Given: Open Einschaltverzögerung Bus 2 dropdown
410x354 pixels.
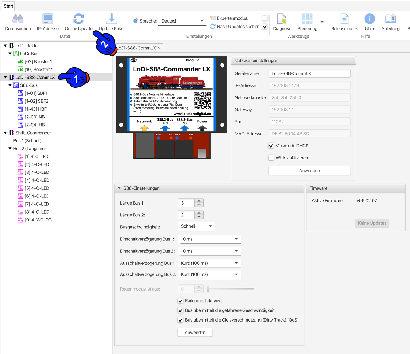Looking at the screenshot, I should tap(209, 251).
